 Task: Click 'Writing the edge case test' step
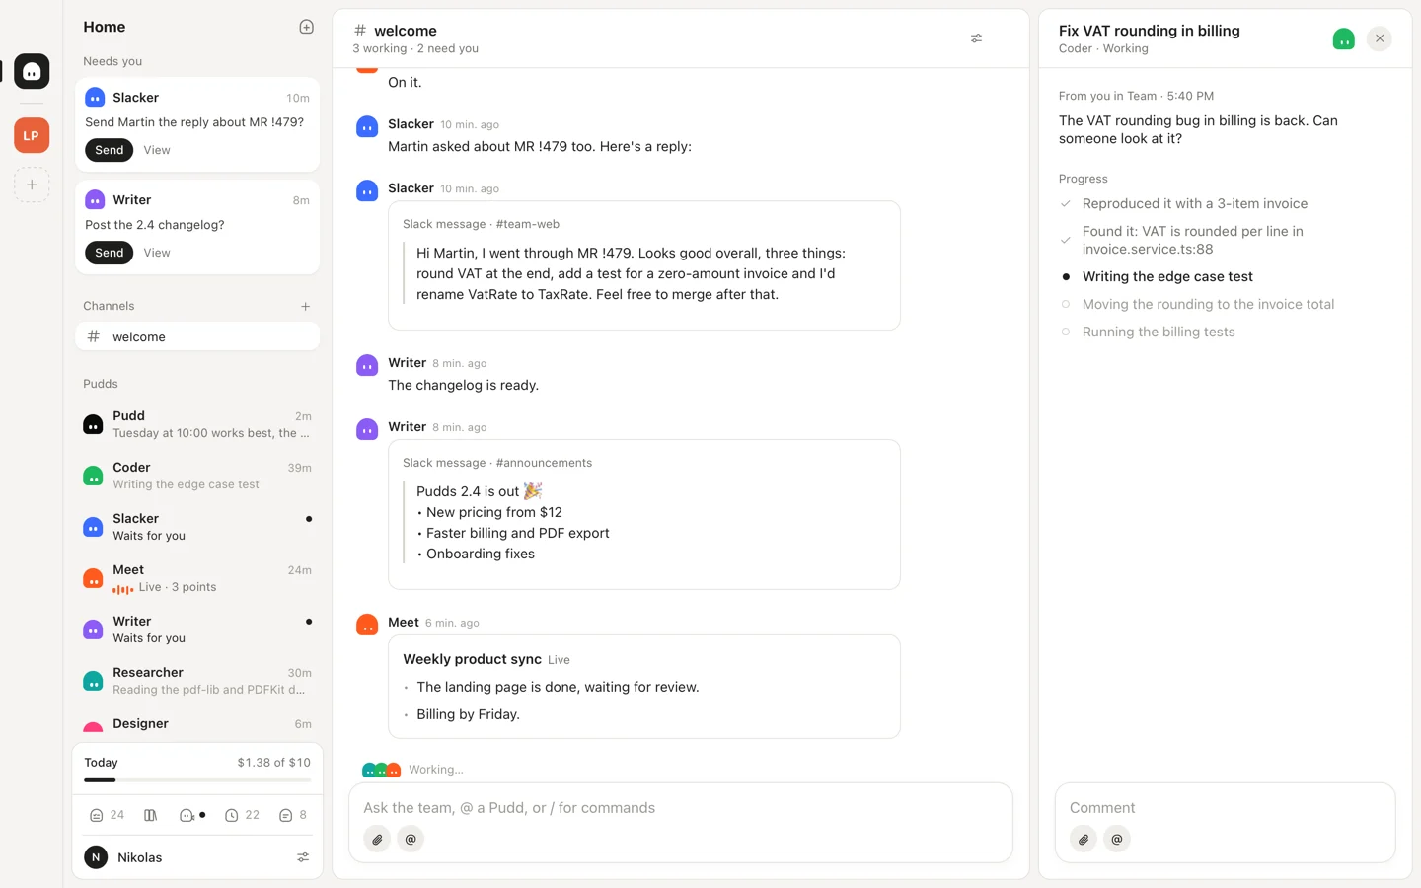pos(1167,277)
